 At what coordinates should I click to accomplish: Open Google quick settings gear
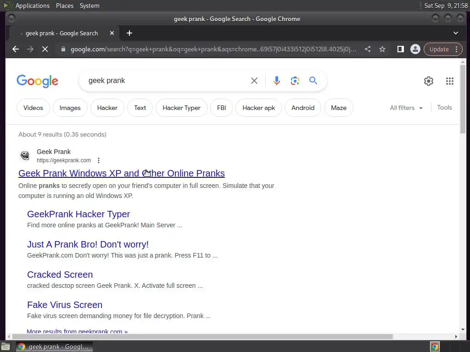429,81
